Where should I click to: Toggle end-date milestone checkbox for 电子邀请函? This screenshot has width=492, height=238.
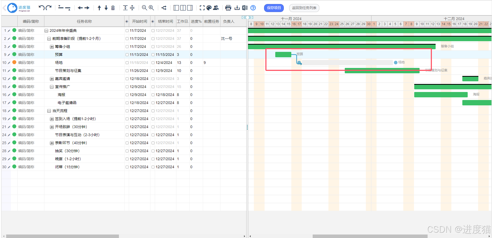(x=153, y=103)
